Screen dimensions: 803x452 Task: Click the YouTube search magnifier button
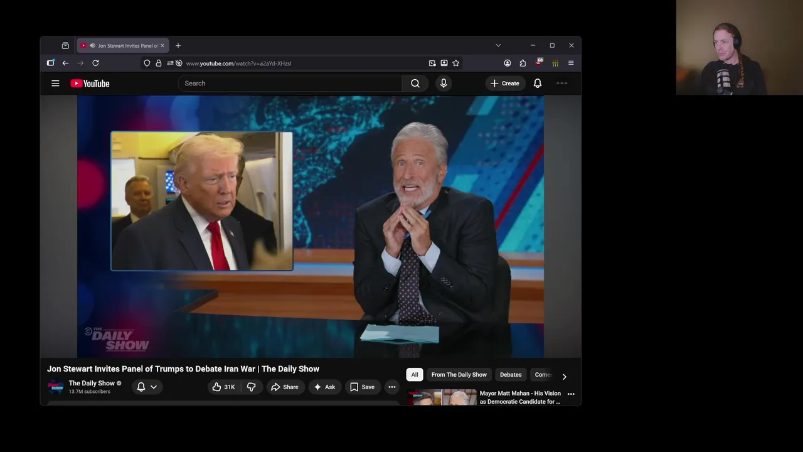click(415, 83)
